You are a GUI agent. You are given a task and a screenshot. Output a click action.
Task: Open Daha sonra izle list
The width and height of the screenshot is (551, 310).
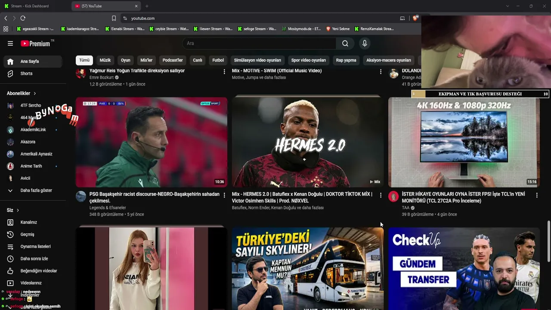(33, 259)
